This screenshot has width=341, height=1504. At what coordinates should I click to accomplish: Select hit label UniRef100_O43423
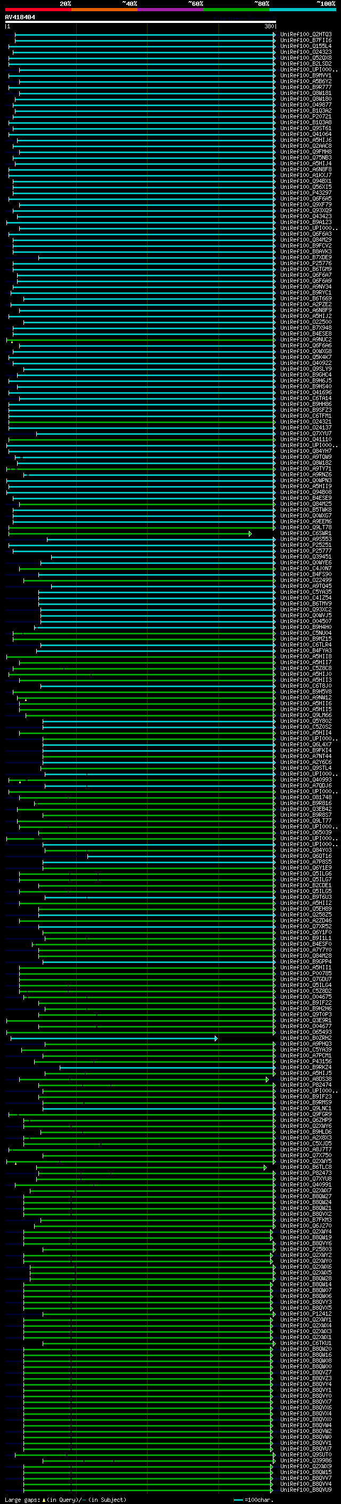click(x=306, y=217)
